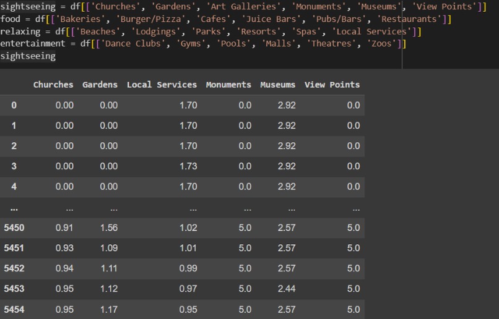The width and height of the screenshot is (499, 319).
Task: Click Local Services value 1.02 in row 5450
Action: coord(188,228)
